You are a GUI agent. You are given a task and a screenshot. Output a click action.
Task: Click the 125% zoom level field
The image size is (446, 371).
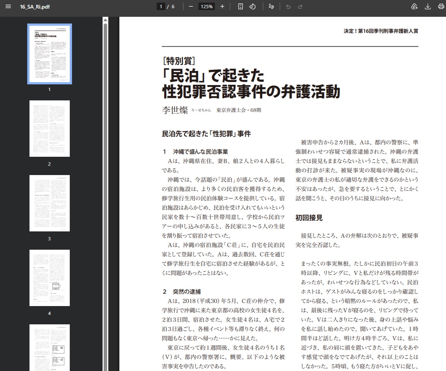[x=206, y=7]
